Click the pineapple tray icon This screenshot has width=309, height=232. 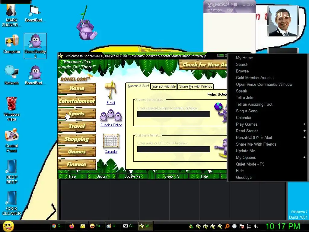[191, 226]
